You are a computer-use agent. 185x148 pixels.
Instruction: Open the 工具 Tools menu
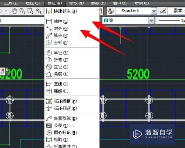click(11, 3)
